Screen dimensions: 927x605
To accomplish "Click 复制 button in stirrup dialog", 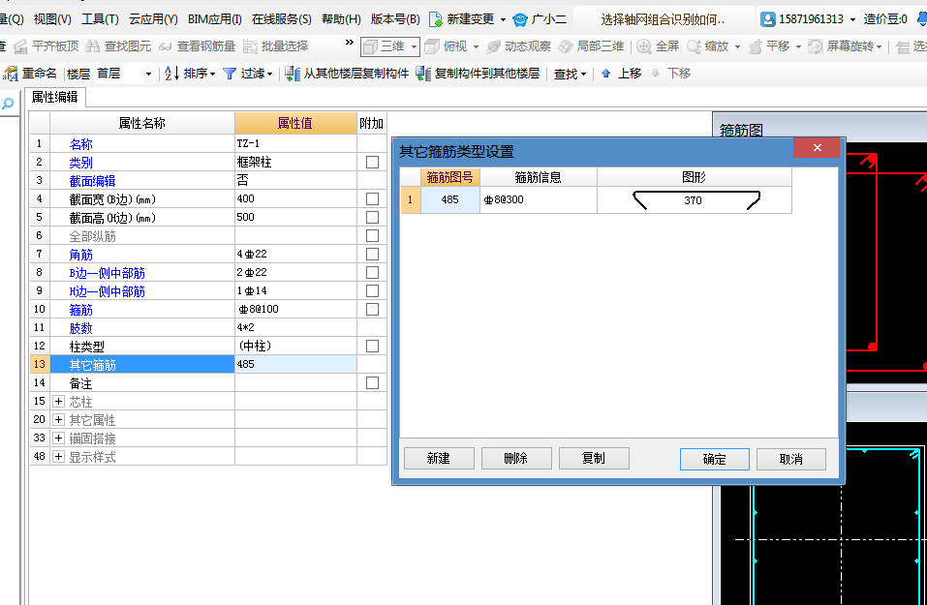I will click(594, 459).
